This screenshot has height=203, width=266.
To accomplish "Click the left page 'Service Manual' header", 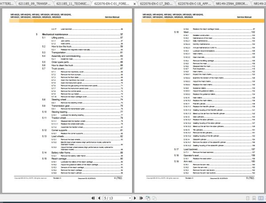I will 112,17.
